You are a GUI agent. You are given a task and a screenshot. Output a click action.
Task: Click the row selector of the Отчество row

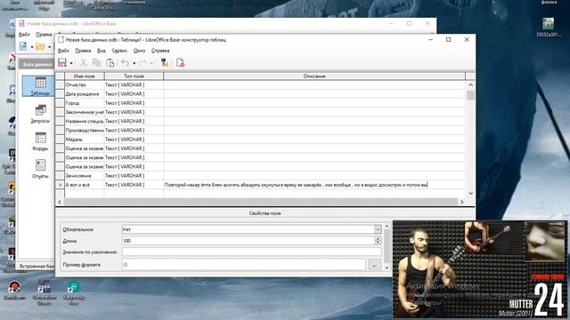coord(60,85)
